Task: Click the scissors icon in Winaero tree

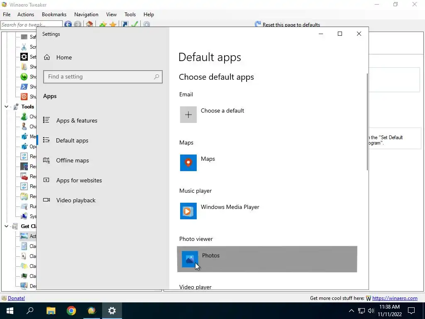Action: click(24, 47)
